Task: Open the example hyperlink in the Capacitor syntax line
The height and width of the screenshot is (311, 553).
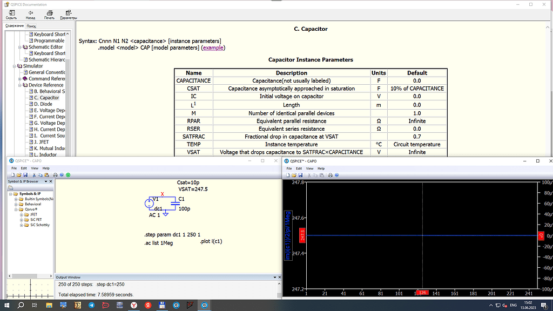Action: coord(213,48)
